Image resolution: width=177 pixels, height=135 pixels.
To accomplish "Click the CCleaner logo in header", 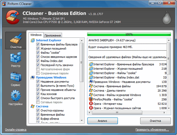I will pyautogui.click(x=13, y=17).
